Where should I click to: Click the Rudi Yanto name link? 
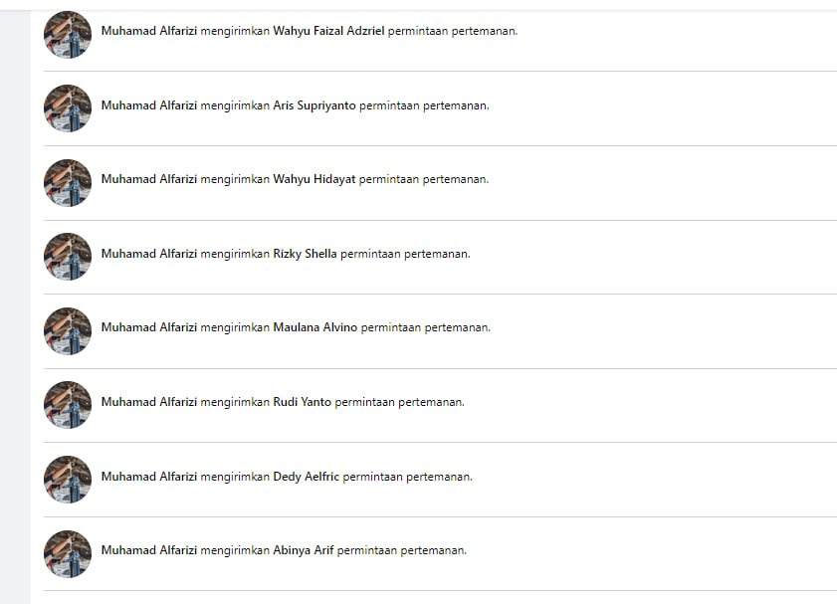pos(302,402)
